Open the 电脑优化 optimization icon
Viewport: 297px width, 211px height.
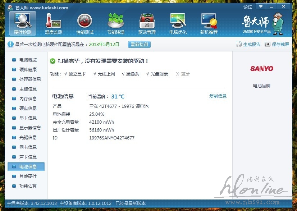(178, 21)
